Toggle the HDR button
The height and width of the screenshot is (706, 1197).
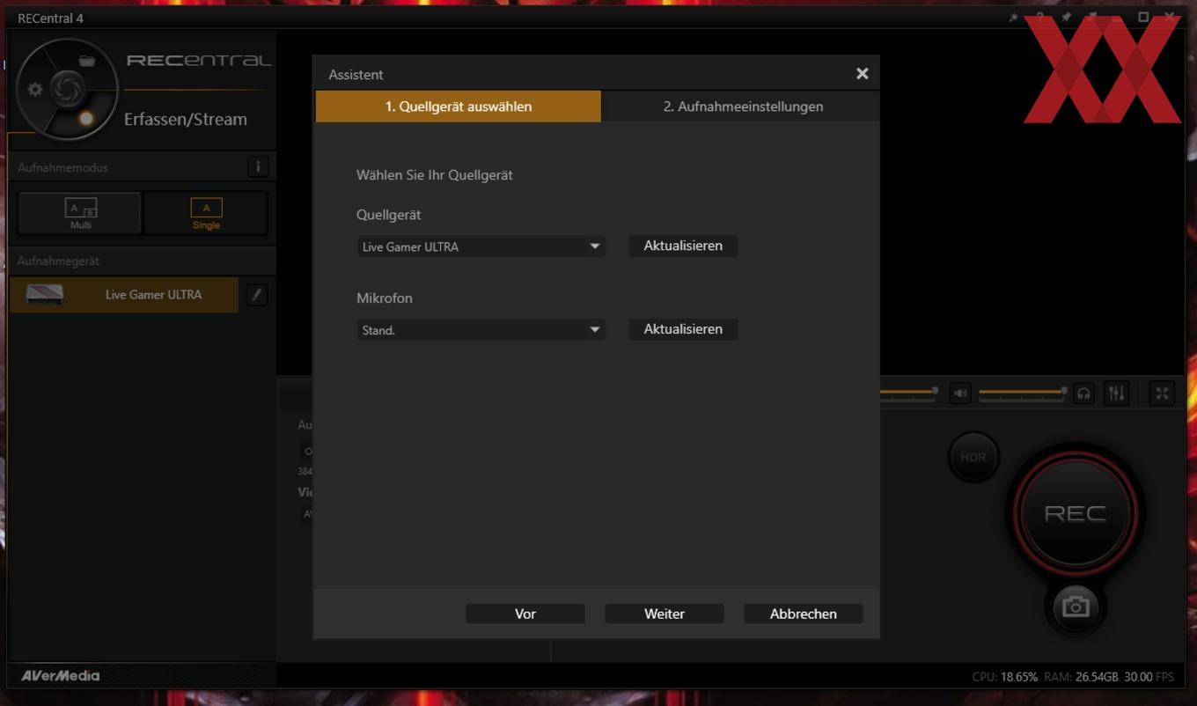coord(973,457)
